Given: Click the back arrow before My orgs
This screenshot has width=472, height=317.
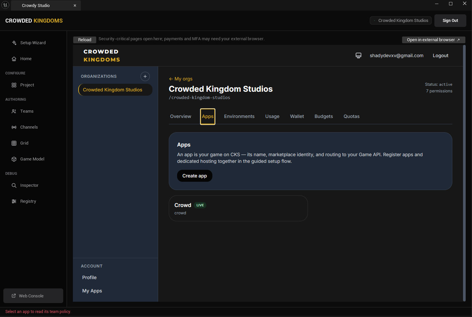Looking at the screenshot, I should [171, 79].
